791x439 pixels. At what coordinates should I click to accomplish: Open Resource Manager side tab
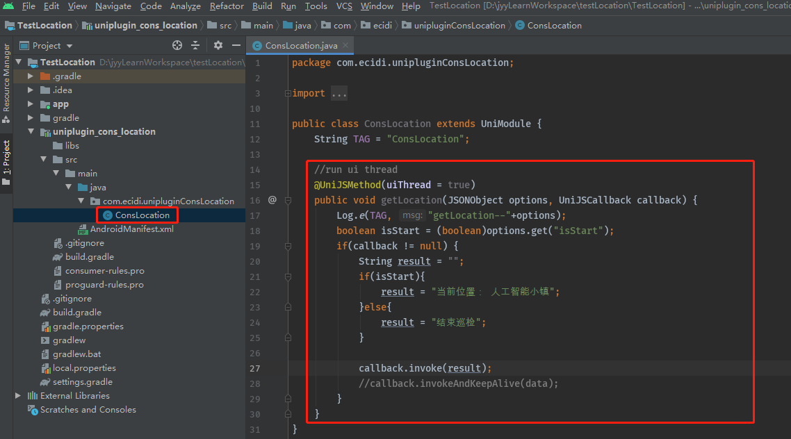[x=6, y=77]
